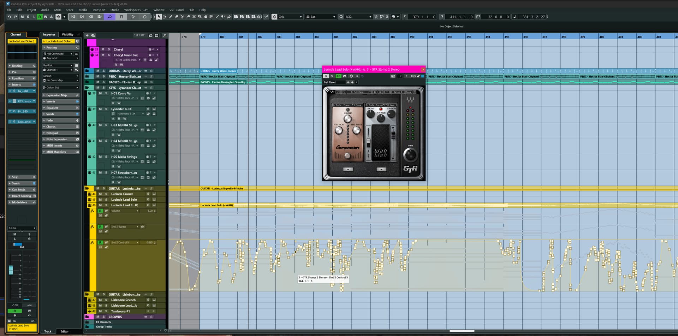Screen dimensions: 678x336
Task: Mute the Lysander B-3X track
Action: [100, 109]
